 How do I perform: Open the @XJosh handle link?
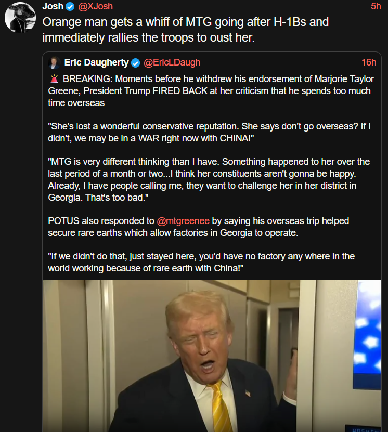(95, 6)
